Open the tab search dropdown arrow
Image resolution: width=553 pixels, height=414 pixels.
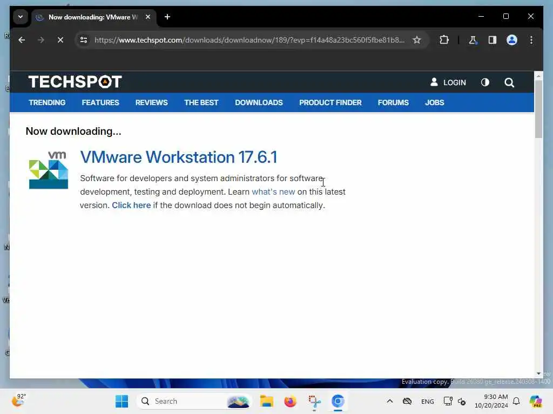[x=21, y=17]
